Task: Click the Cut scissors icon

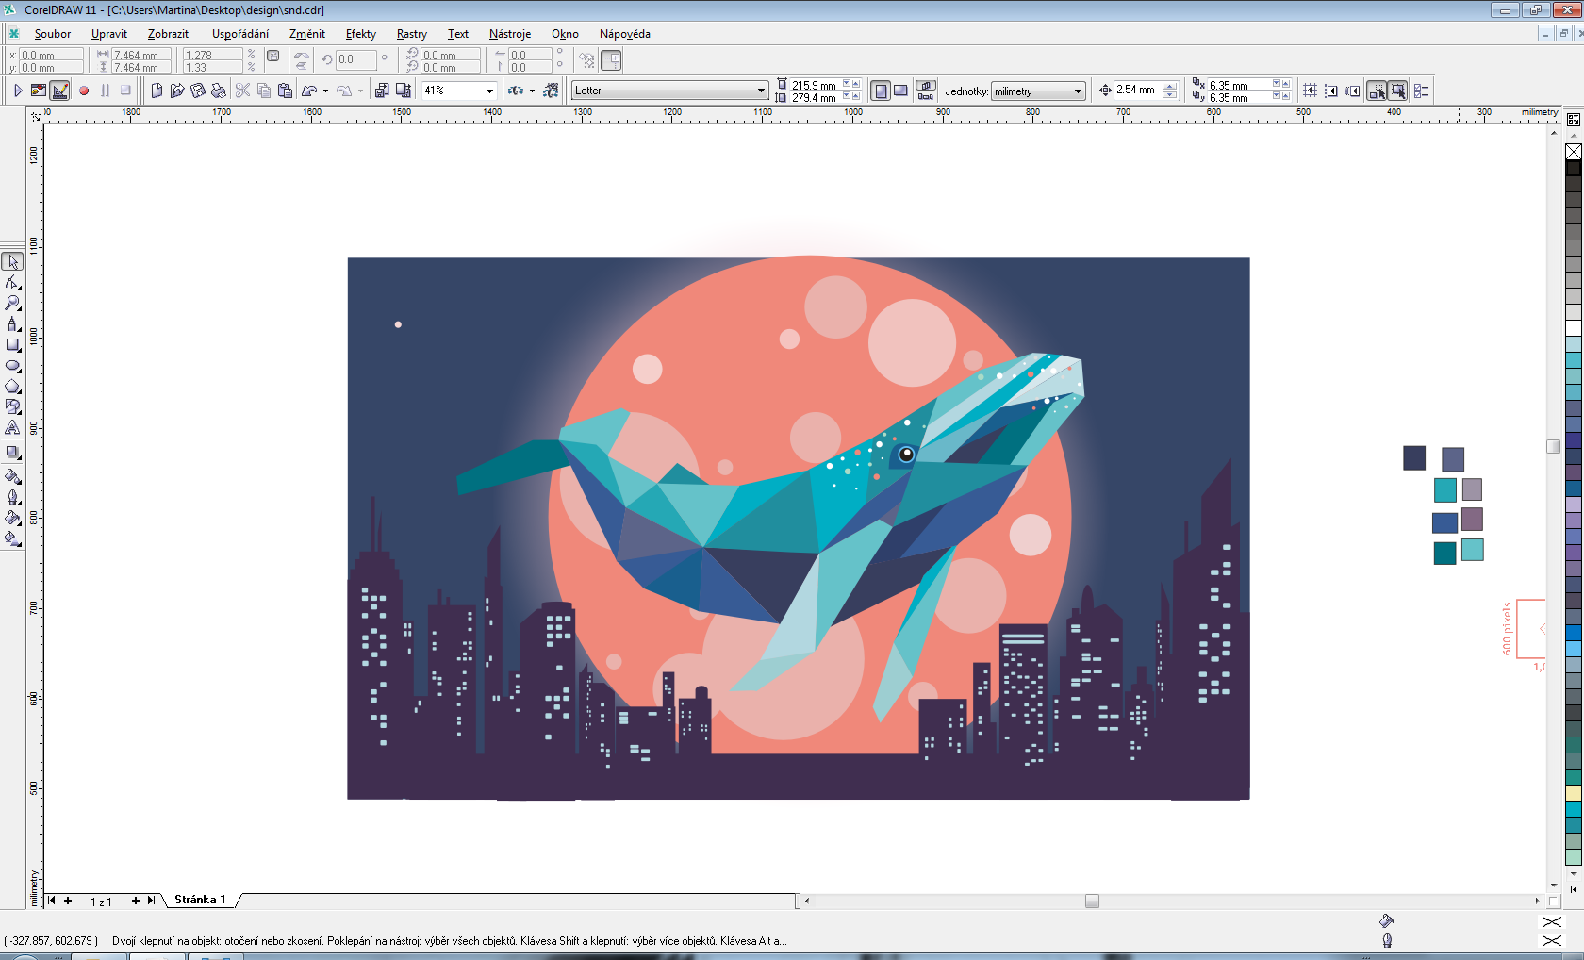Action: (x=242, y=91)
